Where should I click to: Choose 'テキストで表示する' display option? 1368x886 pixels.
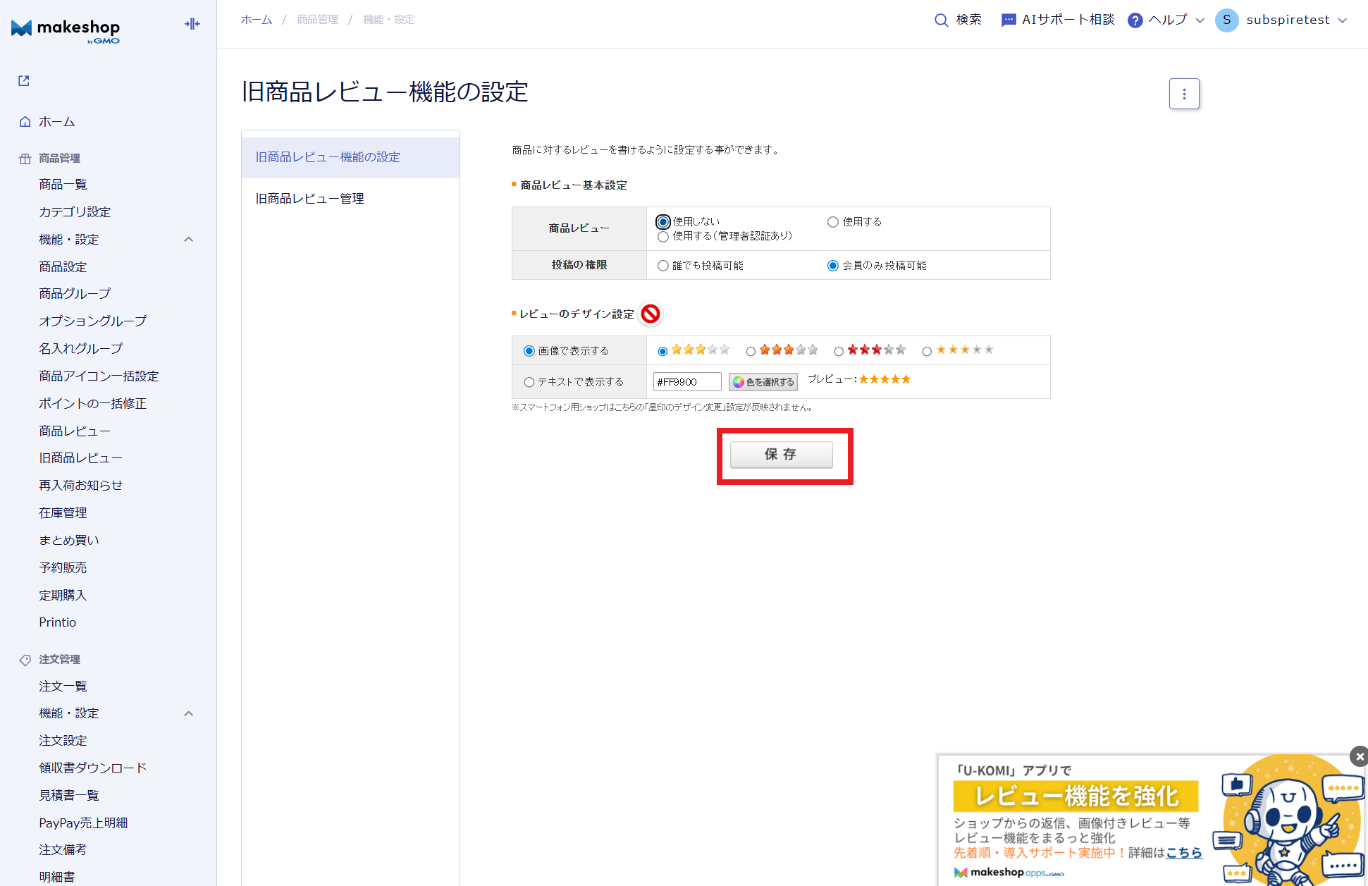[x=529, y=382]
